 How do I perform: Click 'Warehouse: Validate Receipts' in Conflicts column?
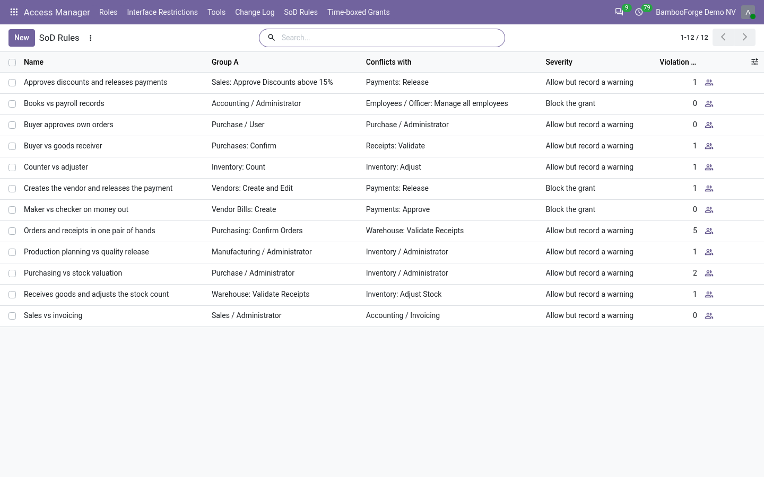415,231
